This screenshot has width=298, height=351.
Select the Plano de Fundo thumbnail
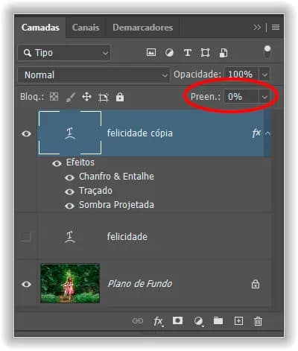(70, 283)
